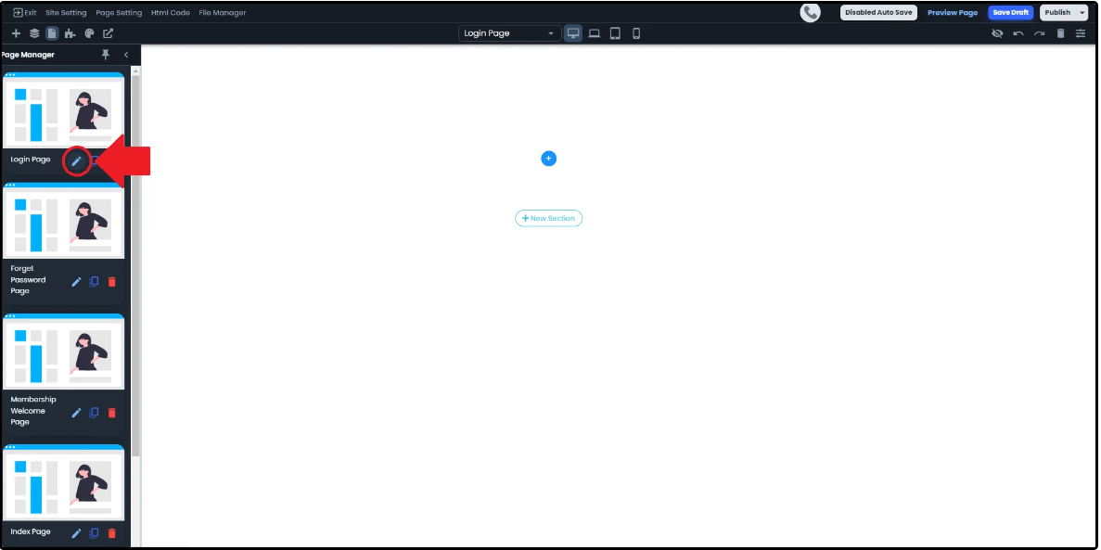Click the Save Draft button
Image resolution: width=1101 pixels, height=550 pixels.
pos(1010,13)
